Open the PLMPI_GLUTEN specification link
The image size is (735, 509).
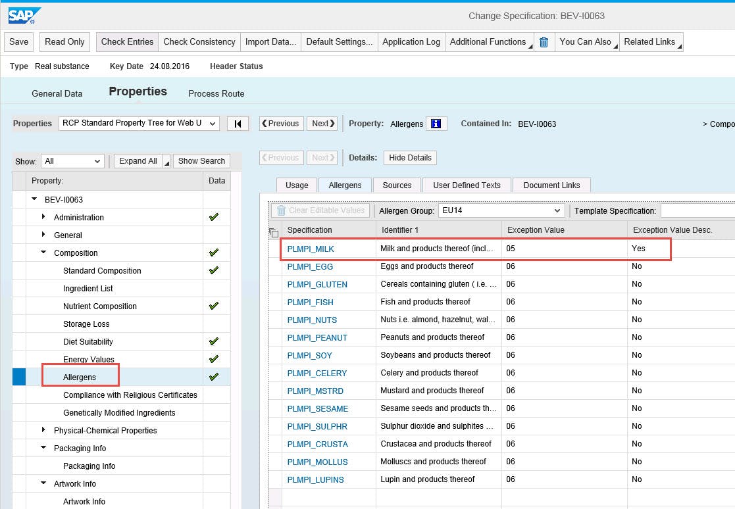pyautogui.click(x=317, y=285)
